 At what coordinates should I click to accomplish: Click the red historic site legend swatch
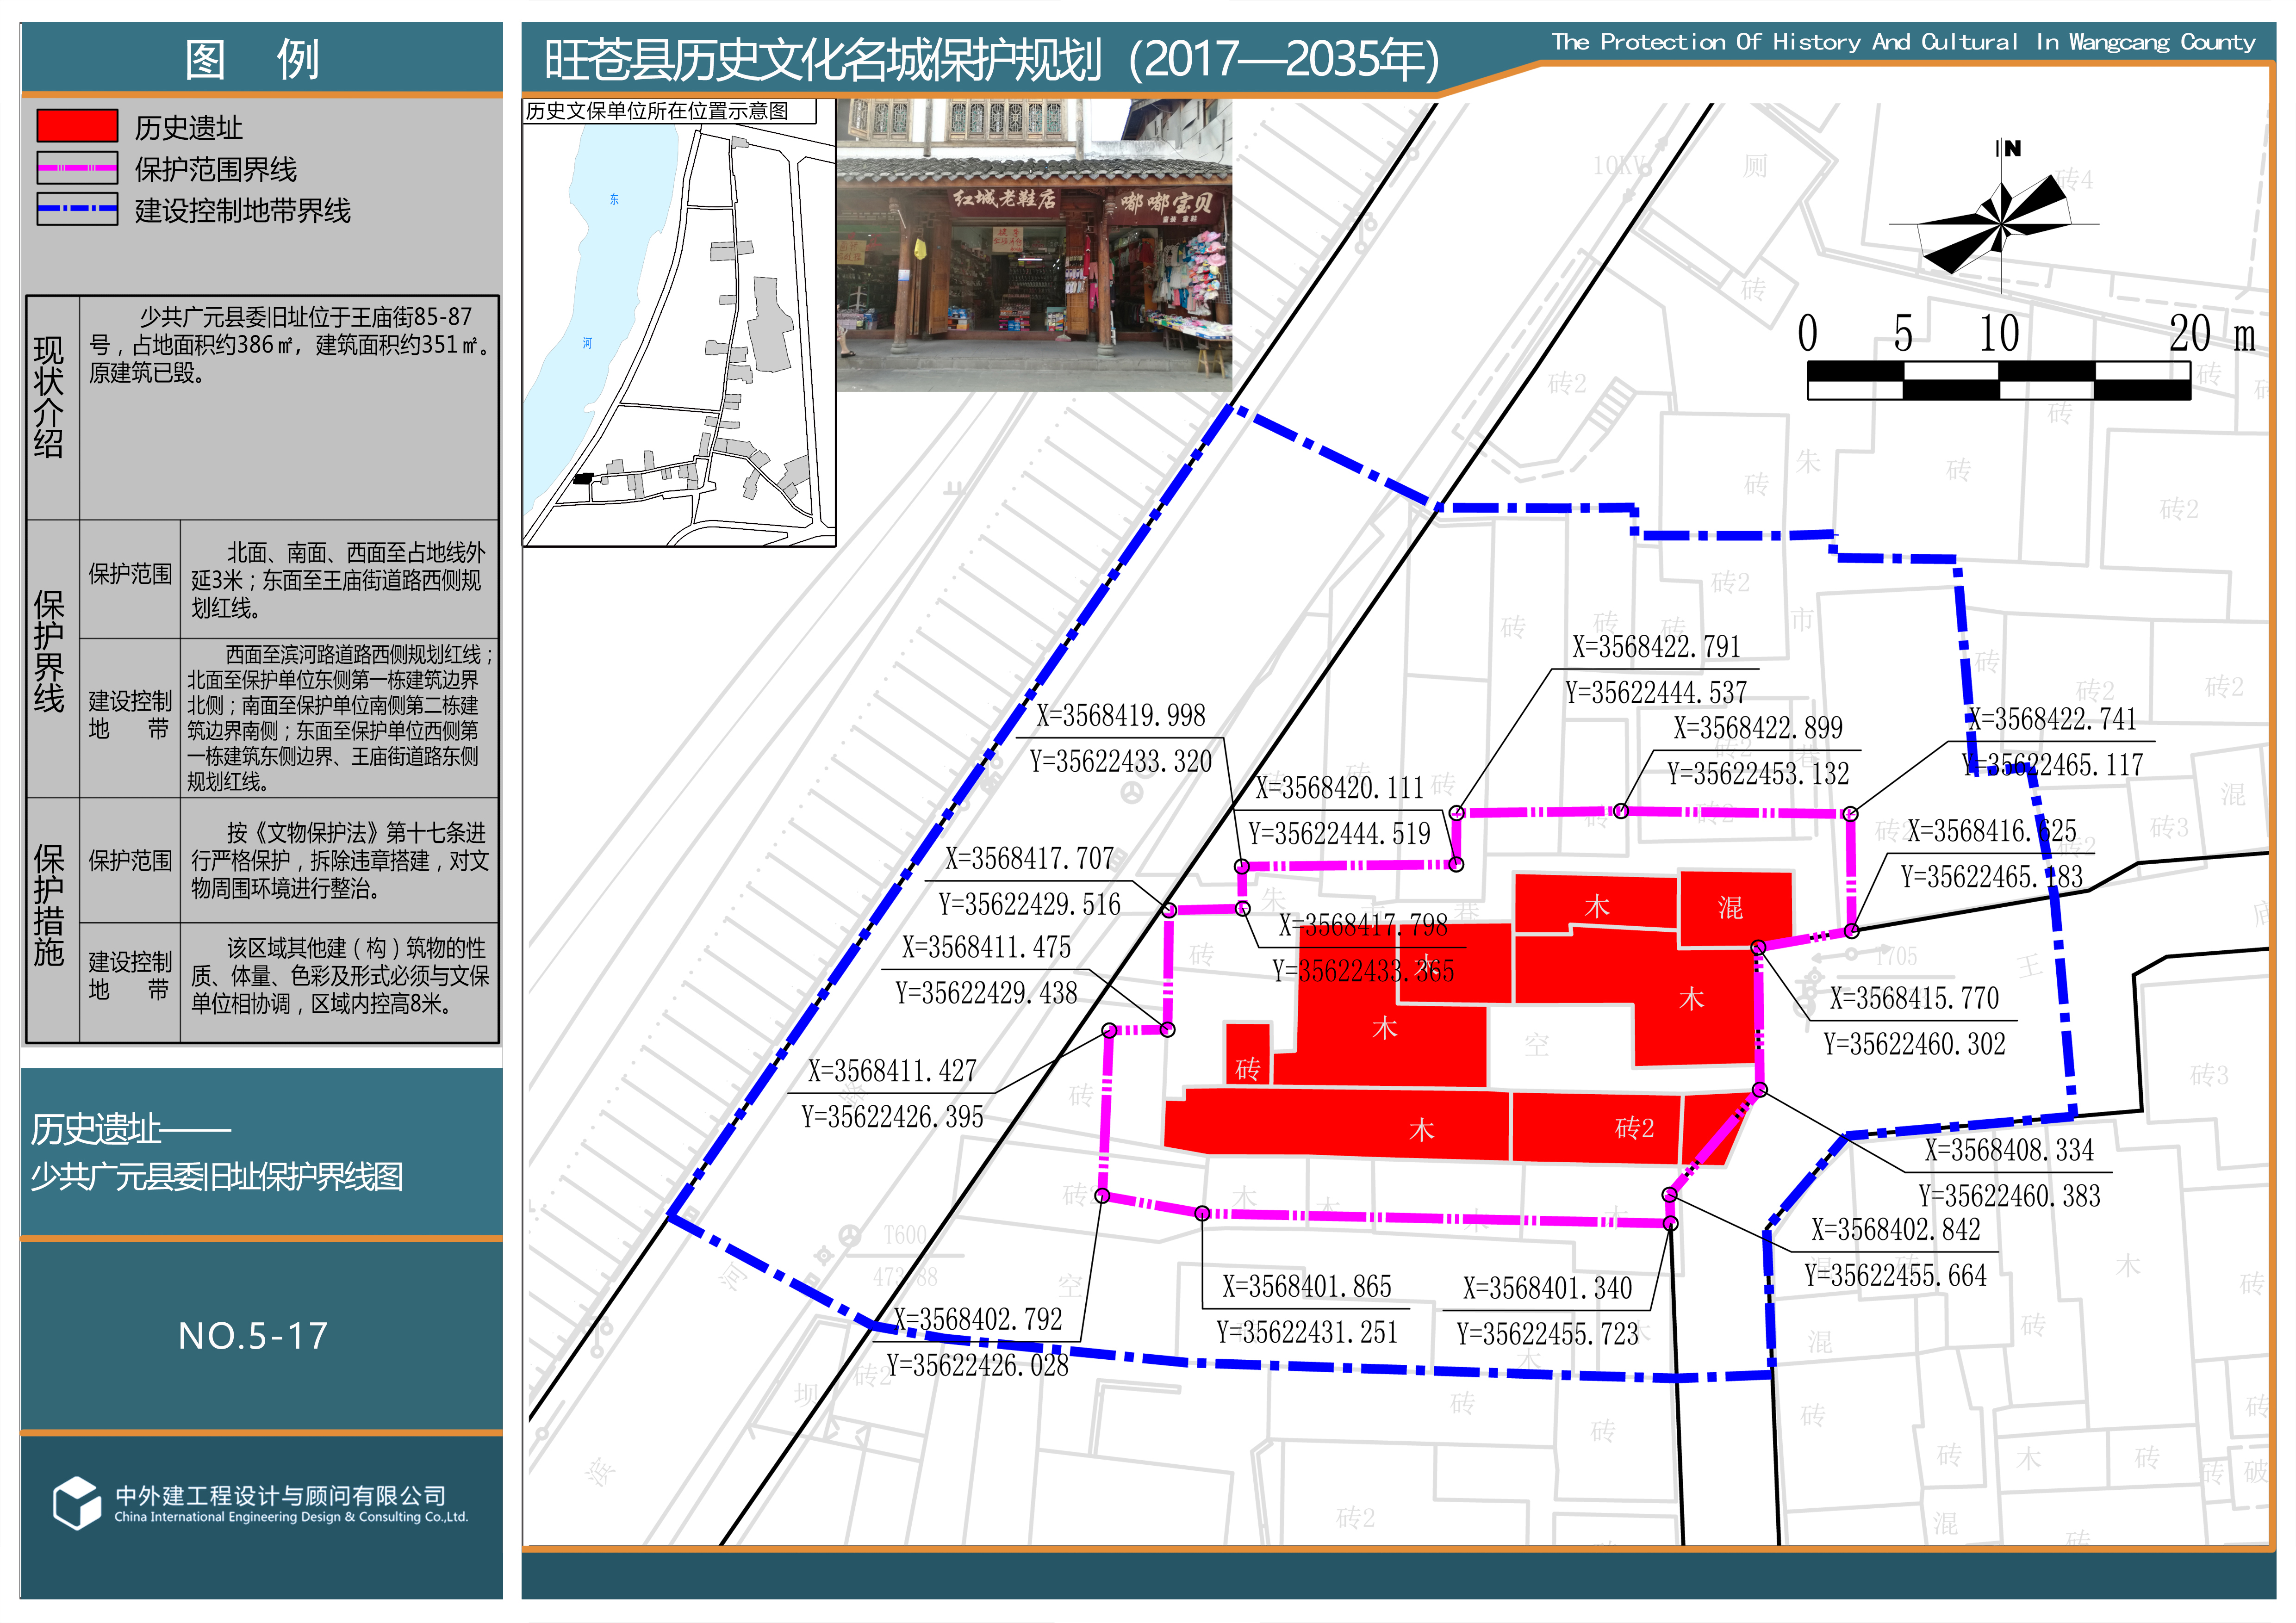[77, 126]
